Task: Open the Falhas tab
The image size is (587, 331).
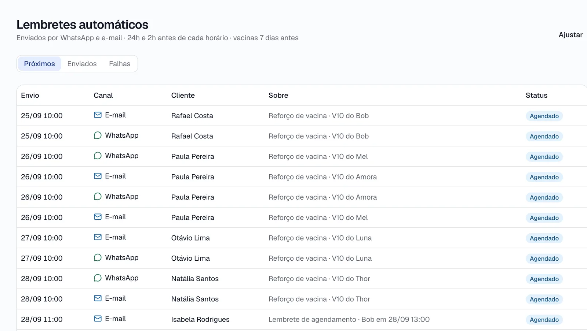Action: pos(120,64)
